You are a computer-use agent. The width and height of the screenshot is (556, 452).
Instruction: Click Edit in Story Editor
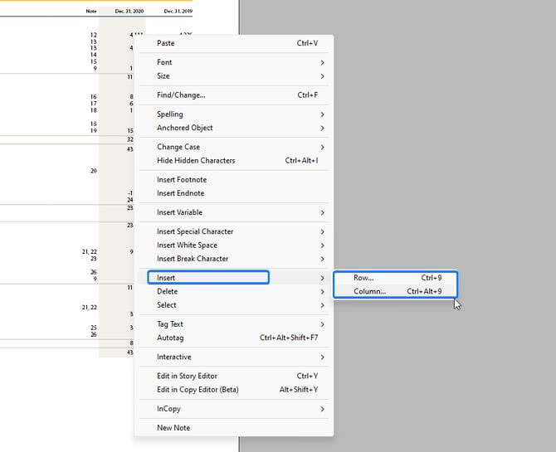187,376
